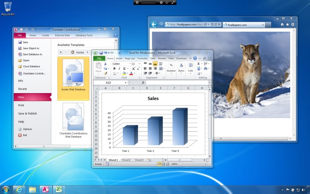Click the Refresh icon in the browser address bar
The image size is (310, 194).
click(x=216, y=24)
